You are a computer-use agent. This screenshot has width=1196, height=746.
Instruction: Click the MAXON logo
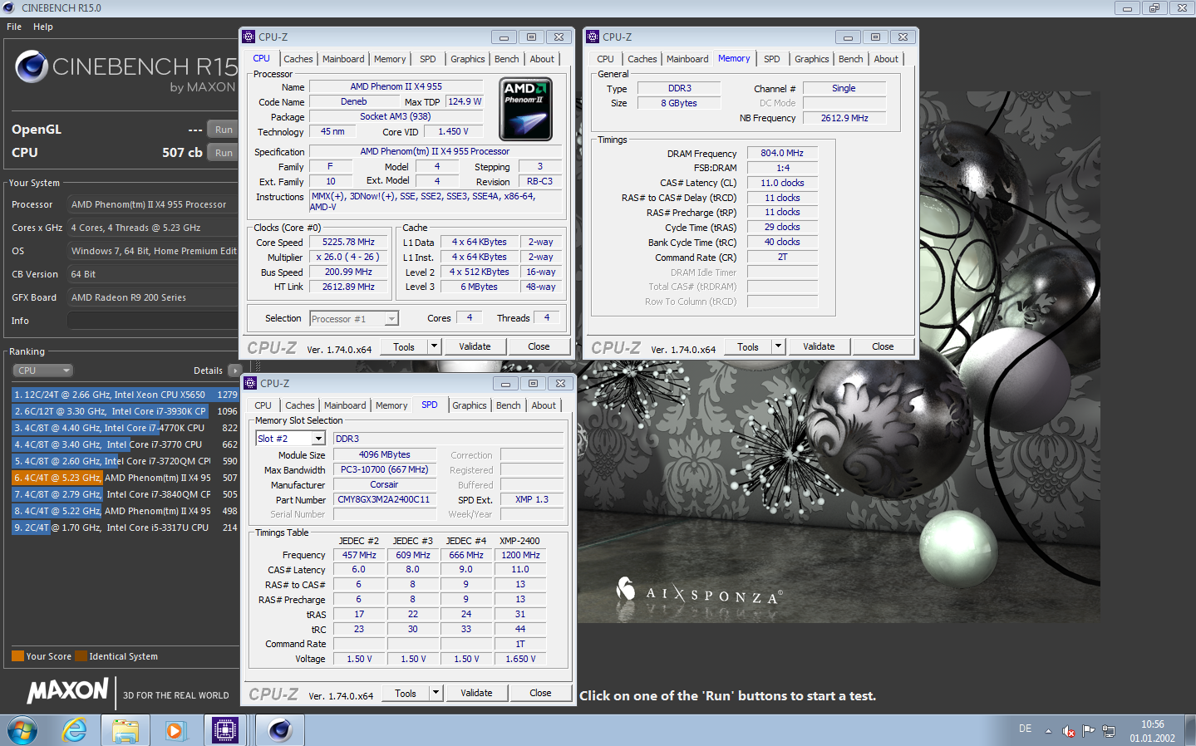68,691
